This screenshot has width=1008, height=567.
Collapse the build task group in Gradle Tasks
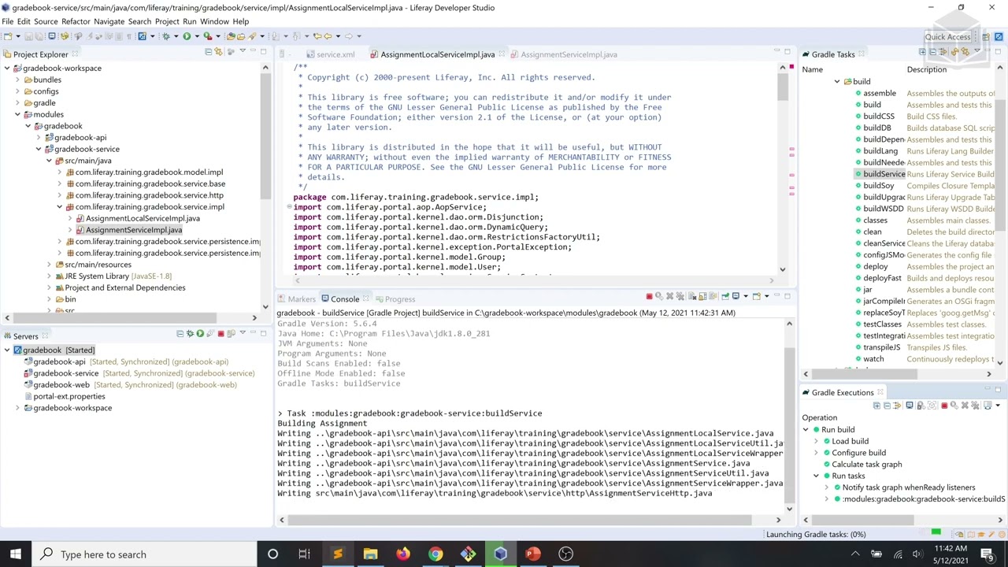point(837,82)
